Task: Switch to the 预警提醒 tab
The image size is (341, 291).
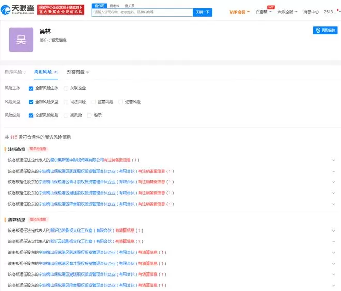Action: pos(78,72)
